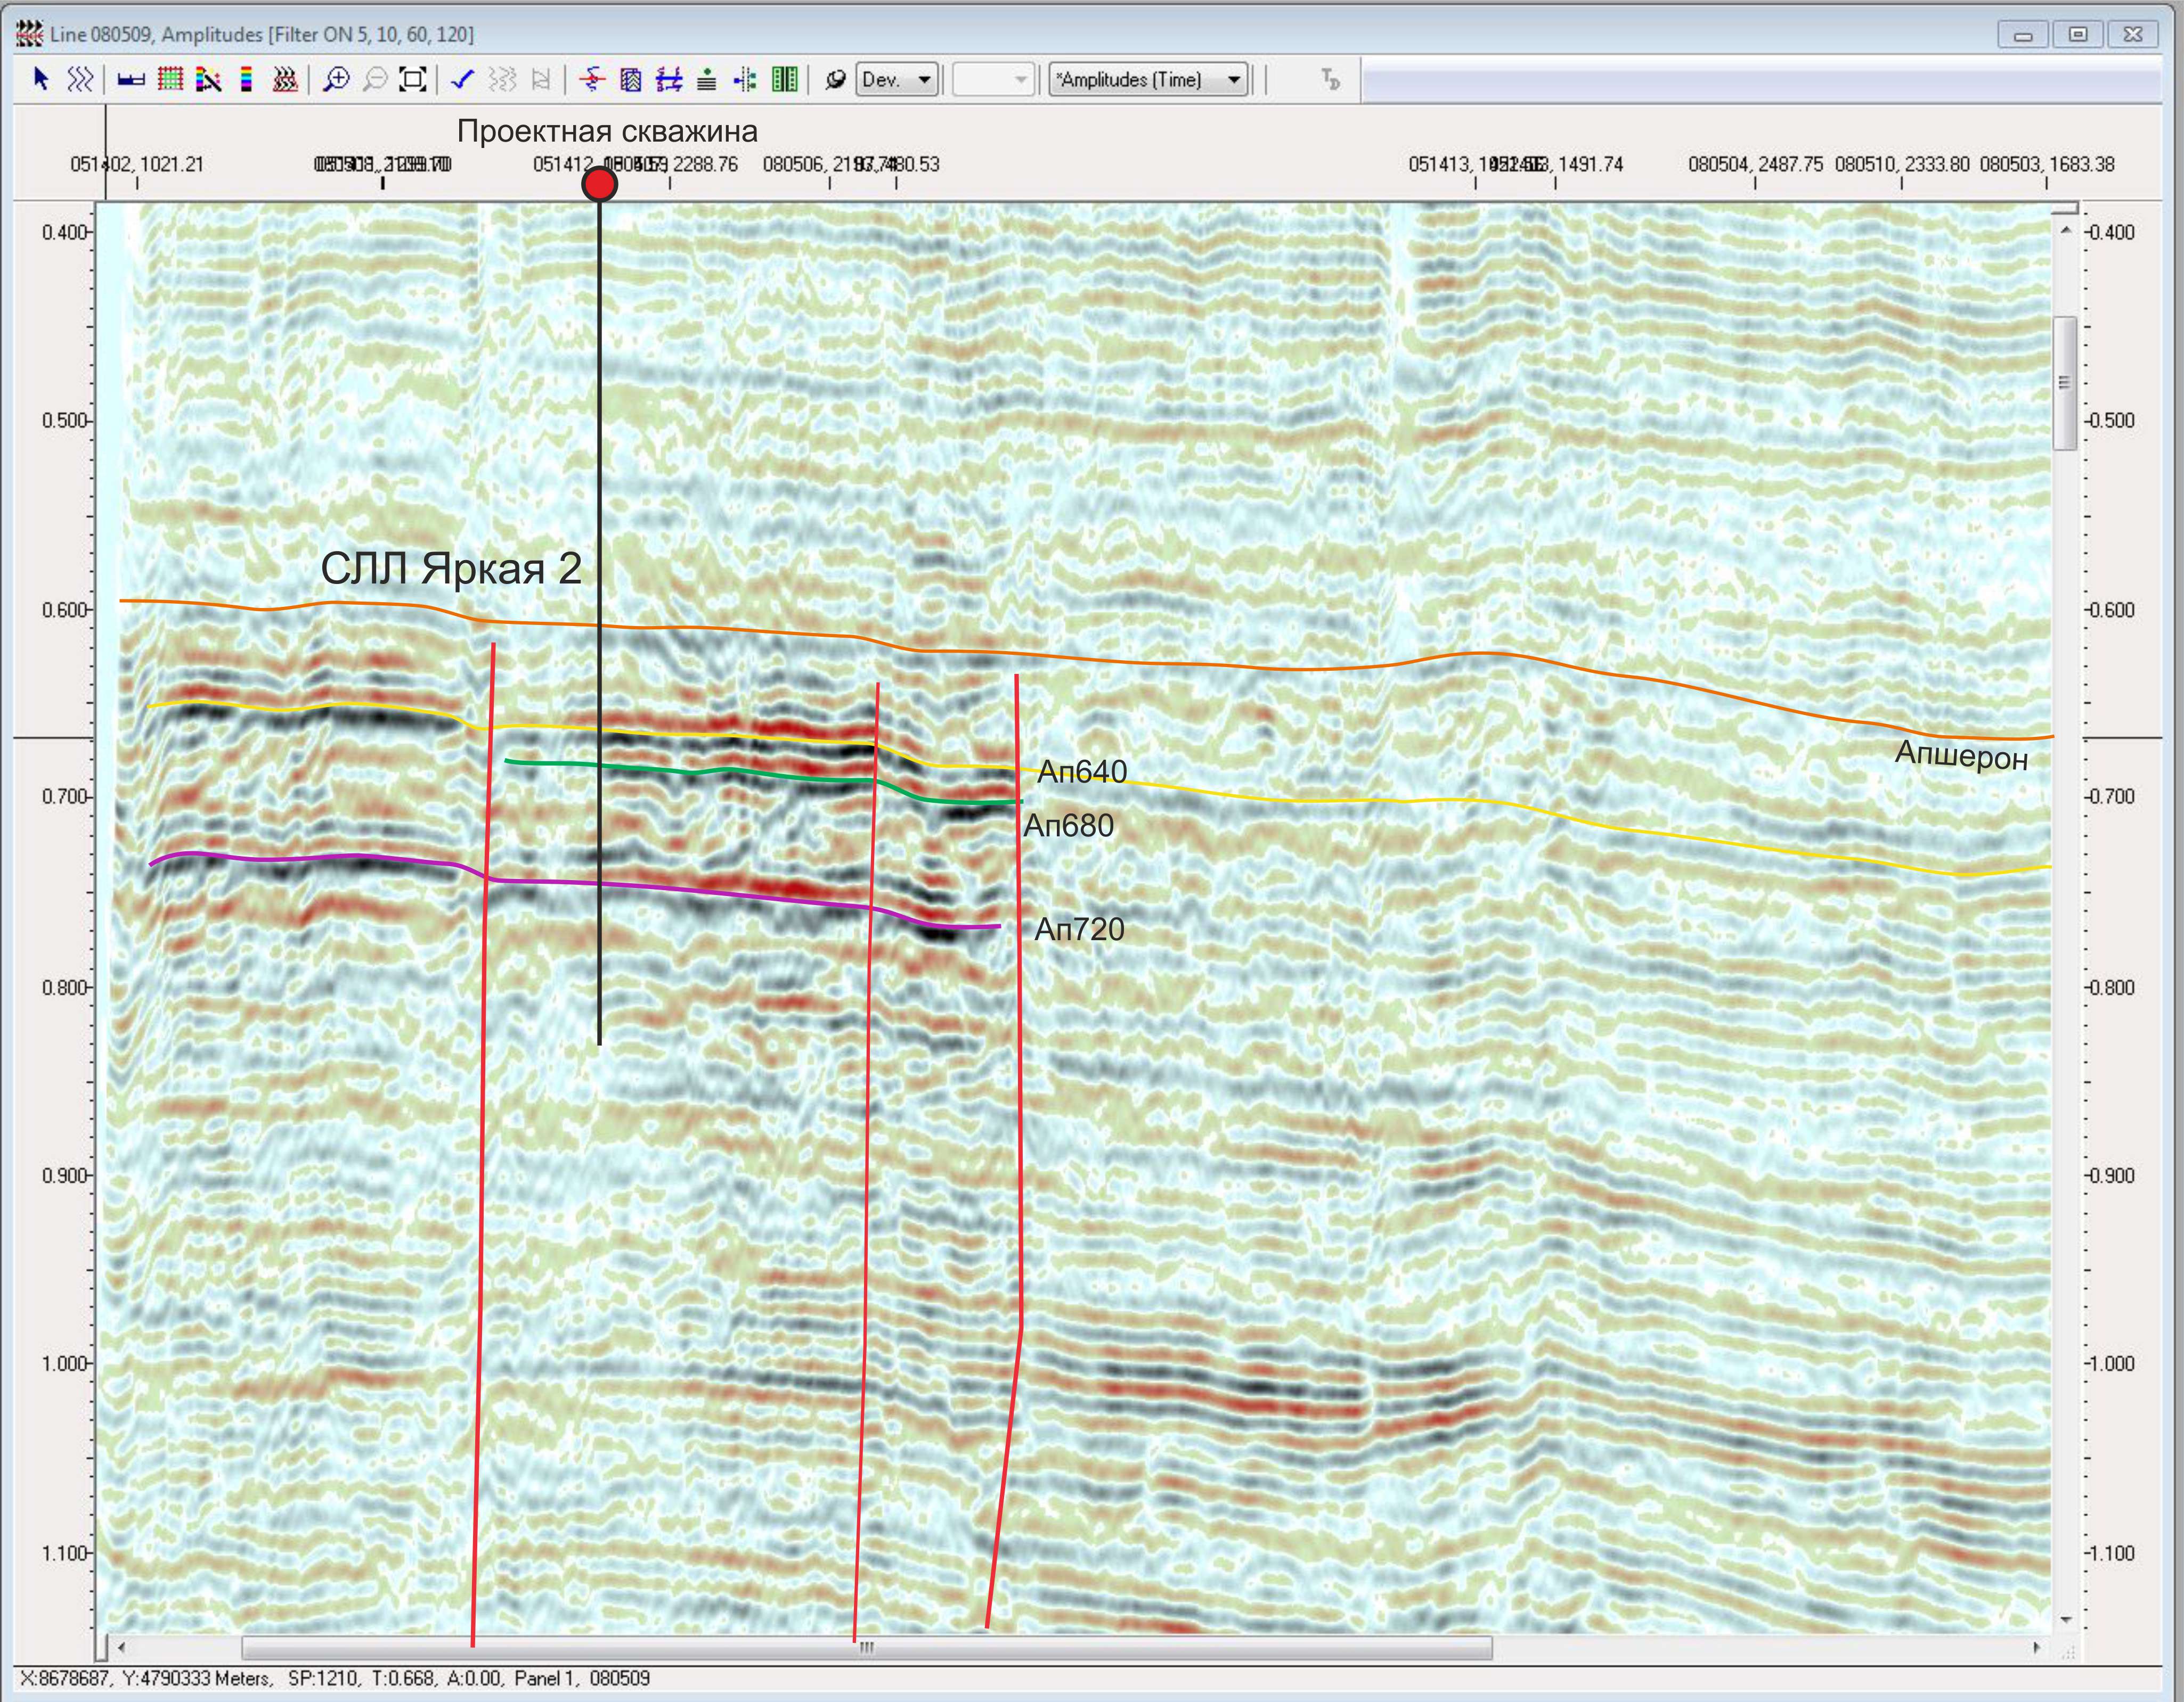Click the stacked lines with marker icon
This screenshot has width=2184, height=1702.
click(707, 79)
